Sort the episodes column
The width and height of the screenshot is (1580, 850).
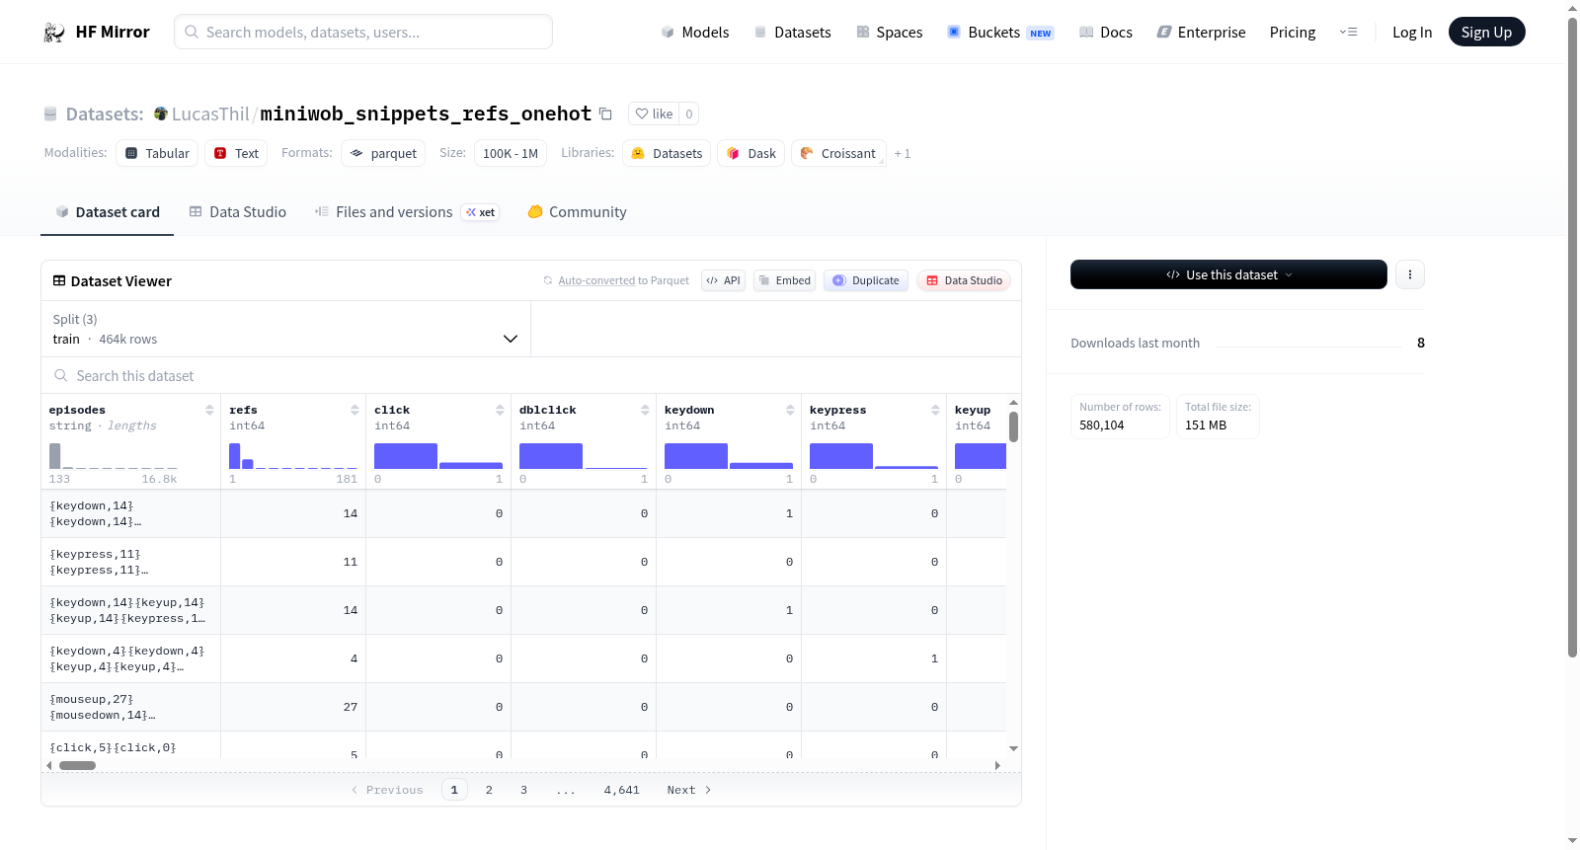209,410
